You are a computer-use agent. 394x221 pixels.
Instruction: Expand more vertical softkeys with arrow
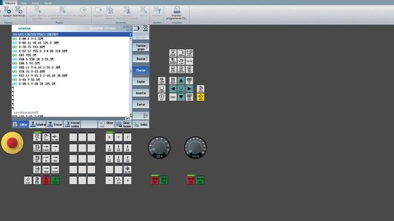coord(141,115)
